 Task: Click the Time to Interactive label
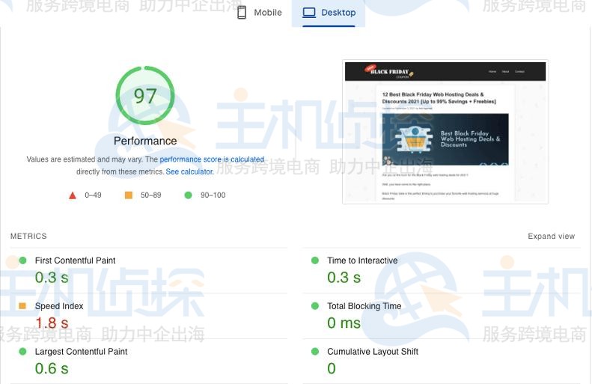tap(362, 260)
